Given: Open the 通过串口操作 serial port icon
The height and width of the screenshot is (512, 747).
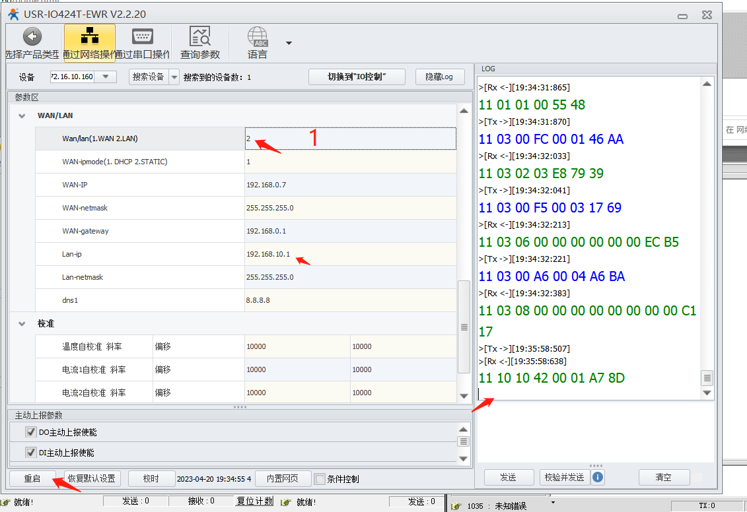Looking at the screenshot, I should tap(142, 37).
